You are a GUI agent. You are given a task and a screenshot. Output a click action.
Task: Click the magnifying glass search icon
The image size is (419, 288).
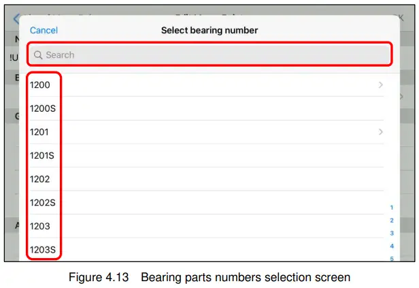pyautogui.click(x=38, y=55)
